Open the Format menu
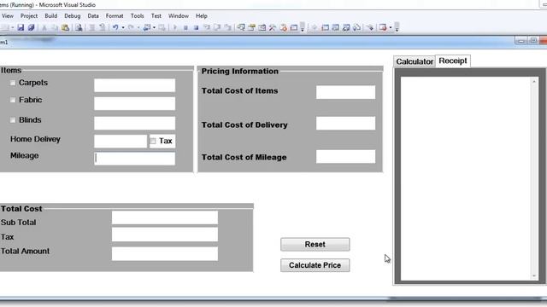 115,16
